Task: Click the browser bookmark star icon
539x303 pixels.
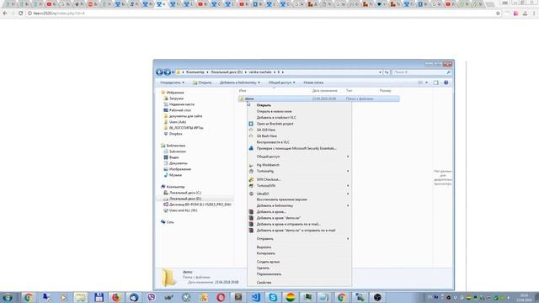Action: coord(498,13)
